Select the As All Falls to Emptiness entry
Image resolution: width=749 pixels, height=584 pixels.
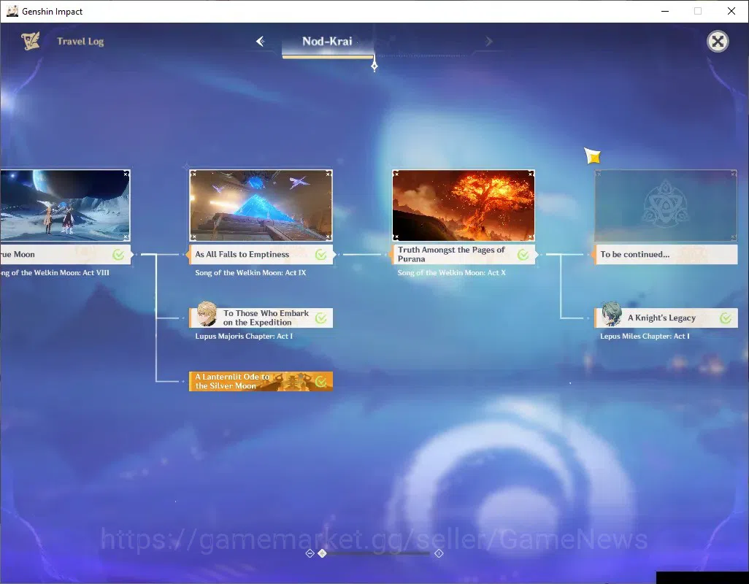tap(261, 255)
